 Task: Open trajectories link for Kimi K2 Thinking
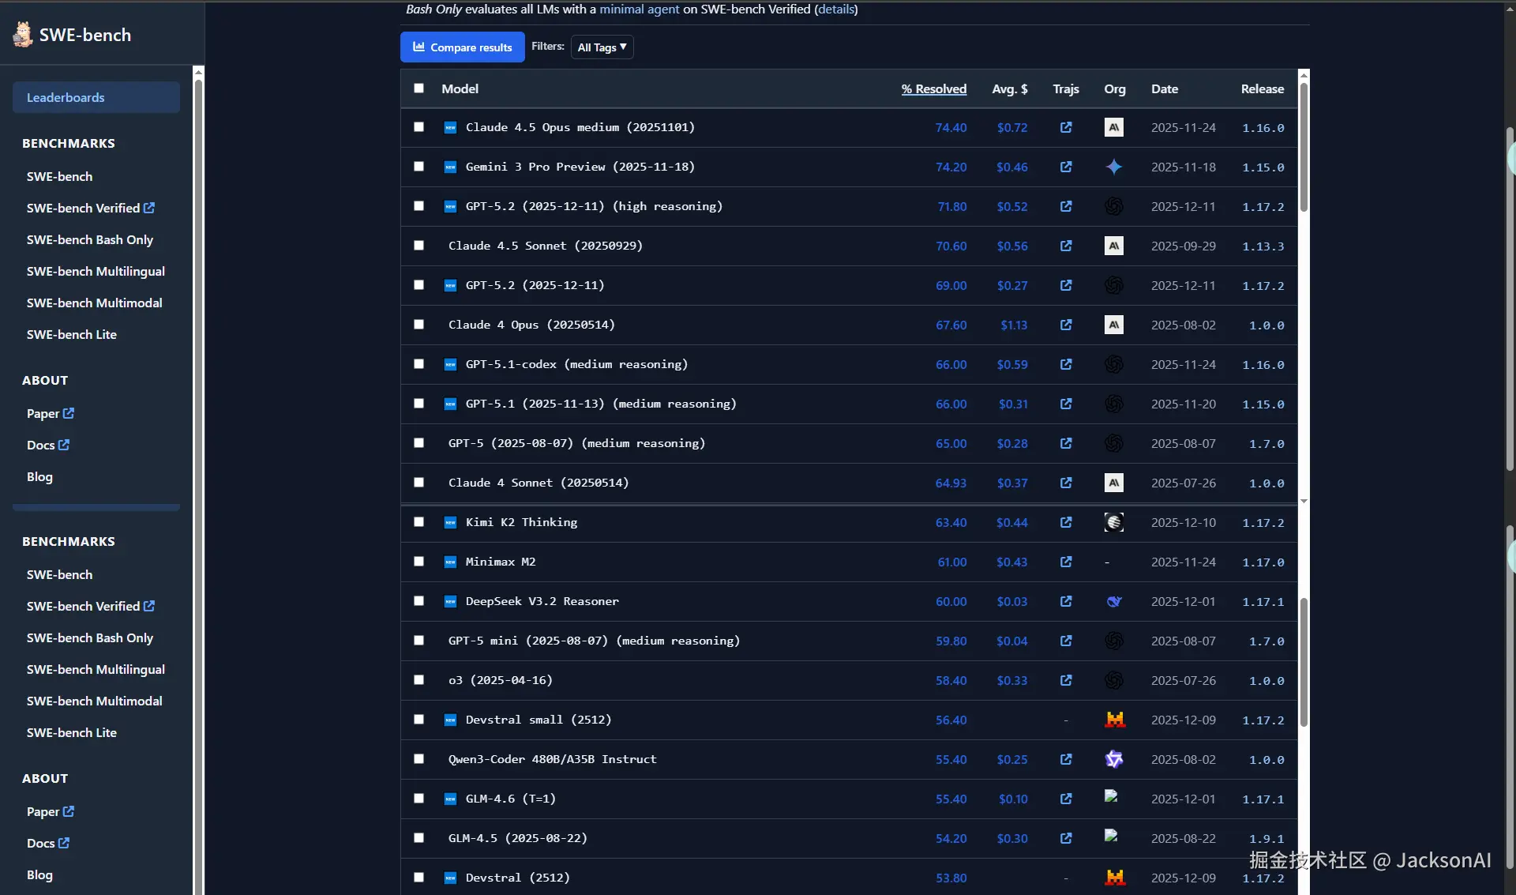tap(1066, 522)
